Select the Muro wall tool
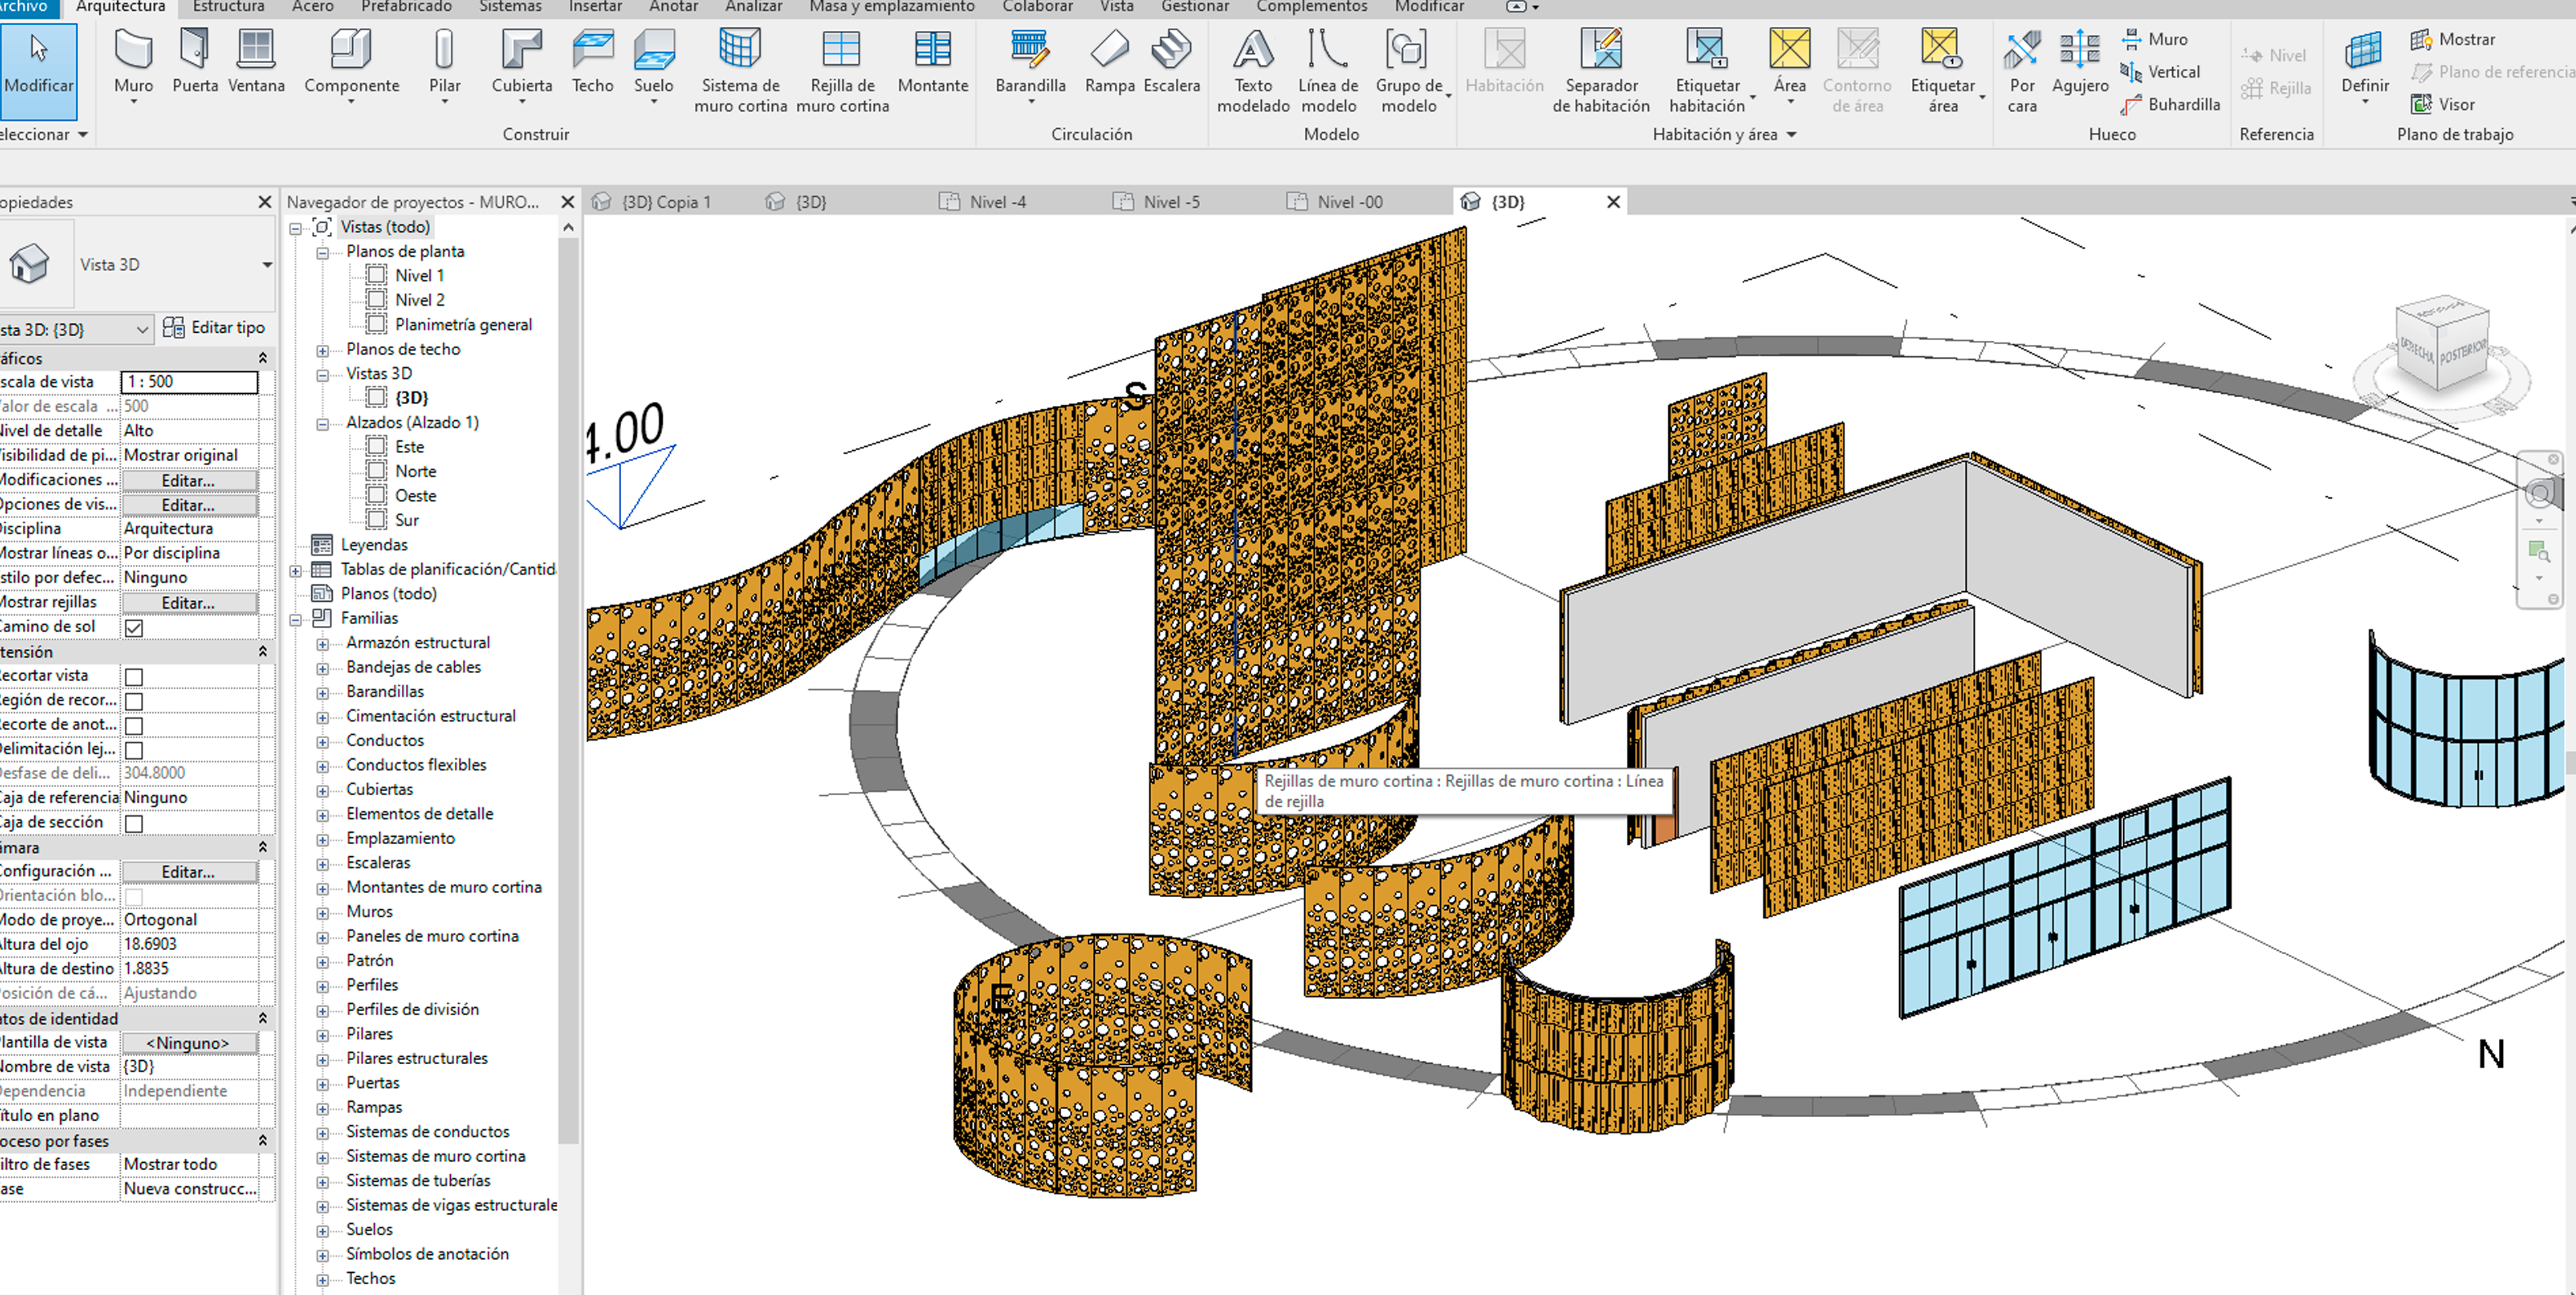The image size is (2576, 1295). pos(133,65)
